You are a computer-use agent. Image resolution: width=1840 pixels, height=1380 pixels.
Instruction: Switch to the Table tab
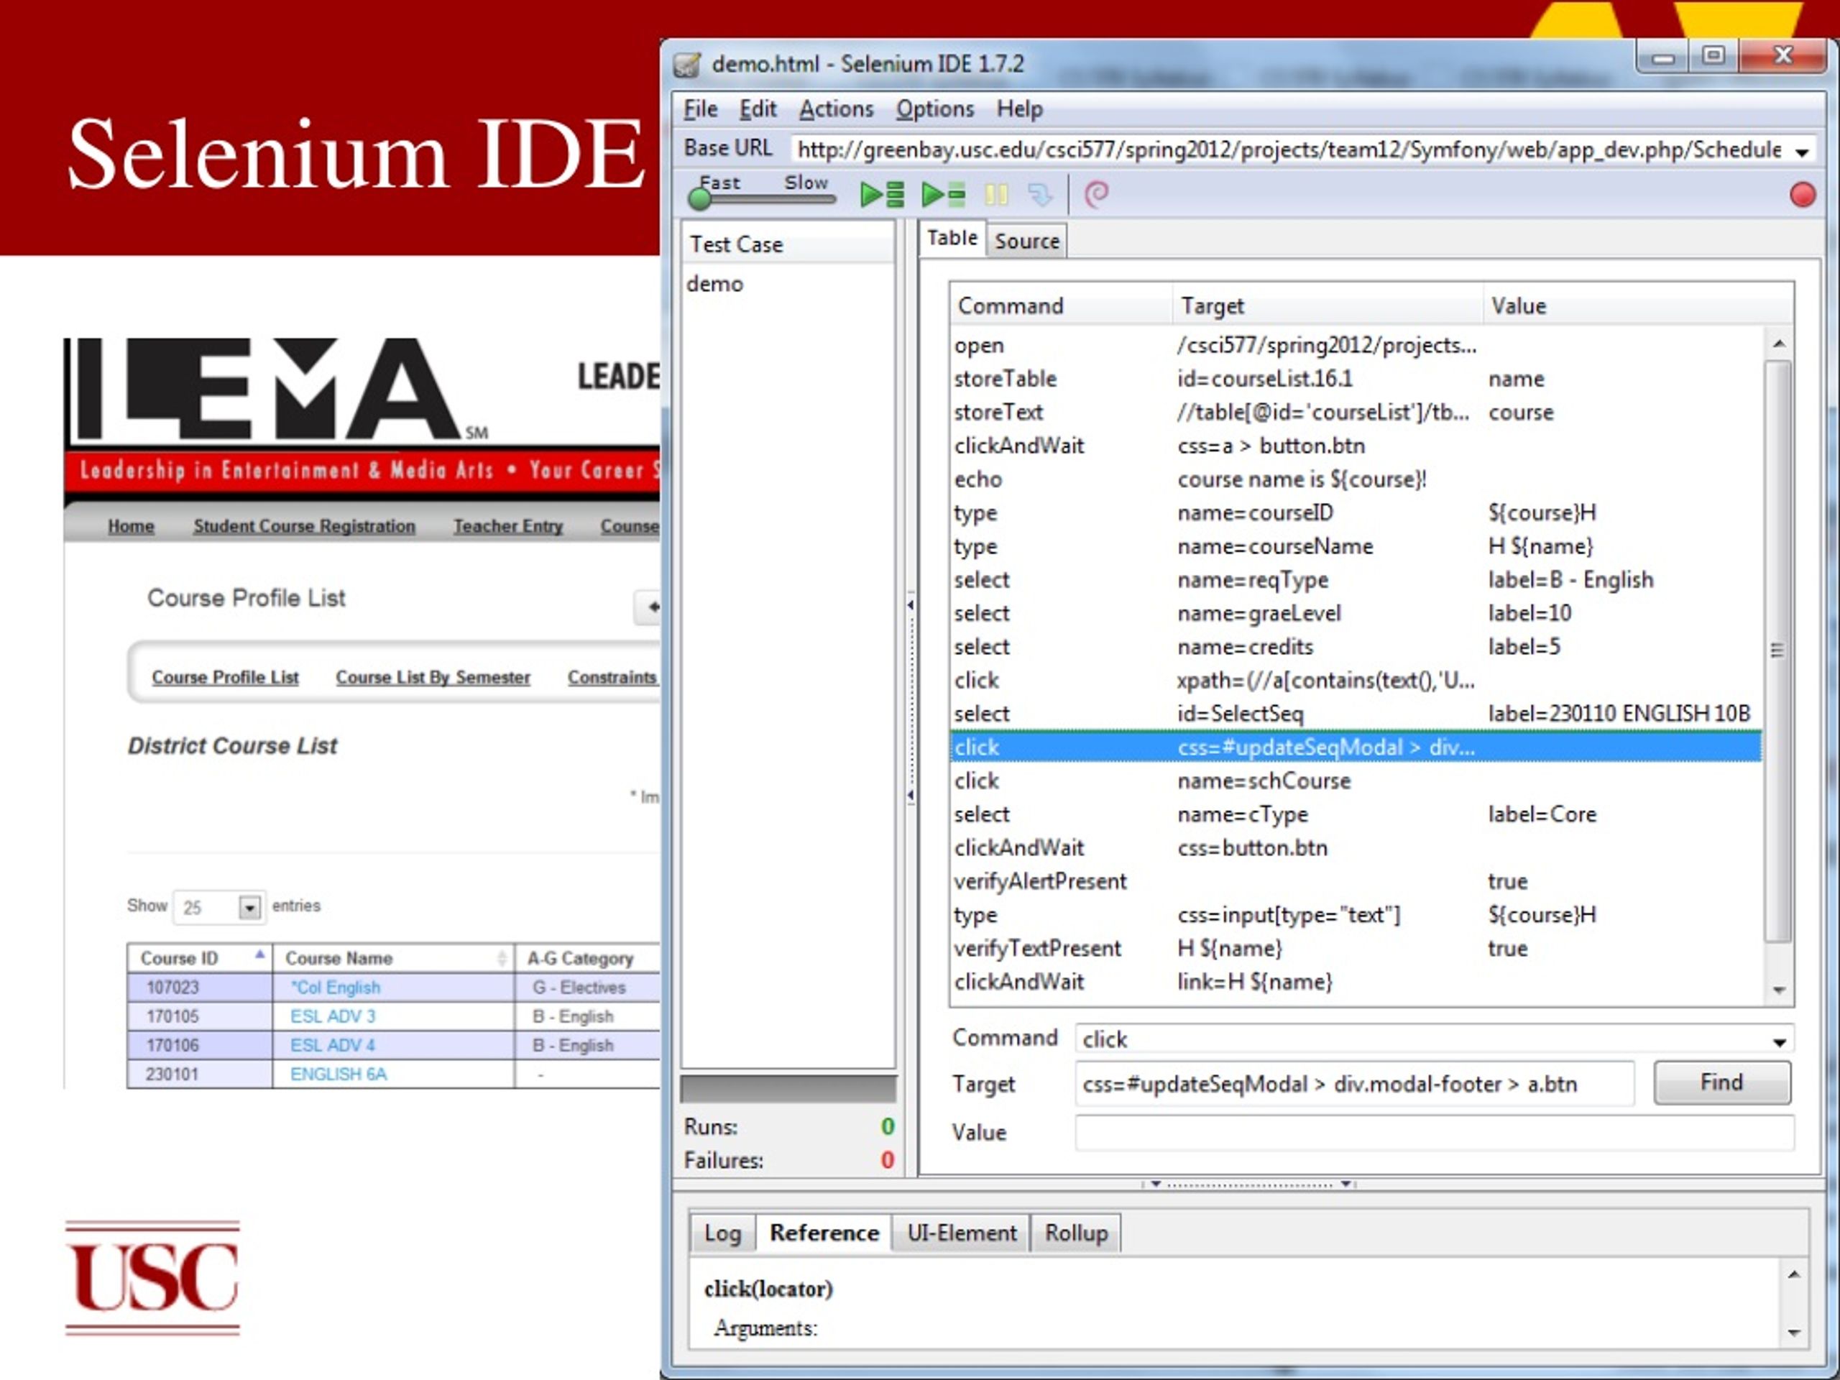point(952,239)
